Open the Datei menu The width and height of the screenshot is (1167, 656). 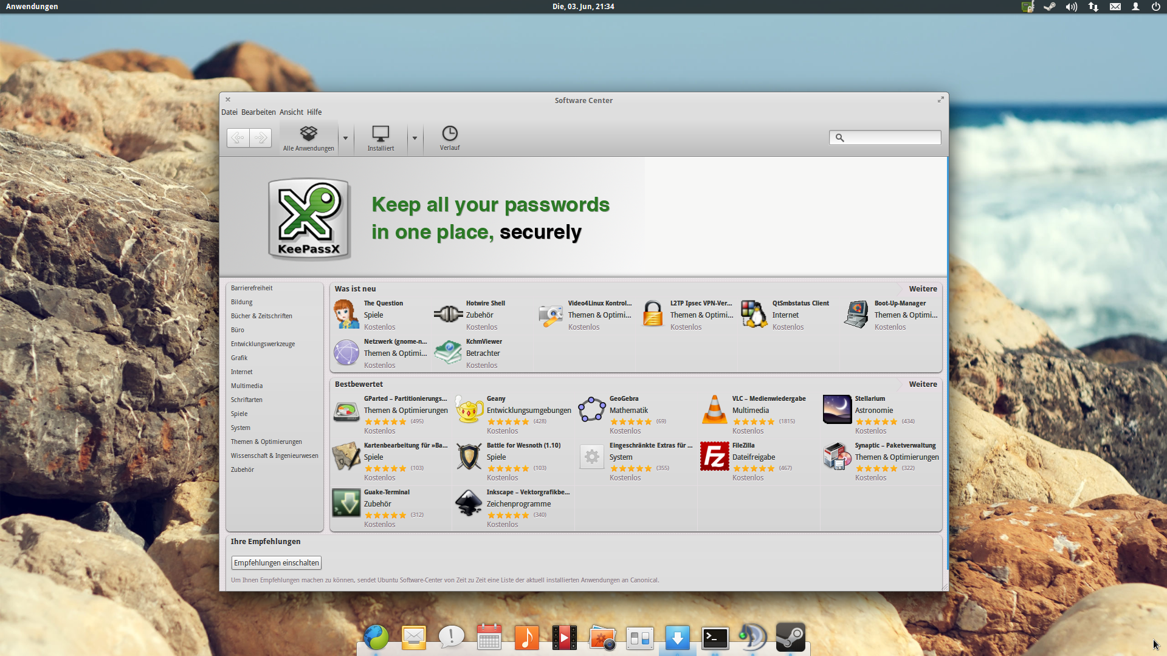(x=229, y=112)
